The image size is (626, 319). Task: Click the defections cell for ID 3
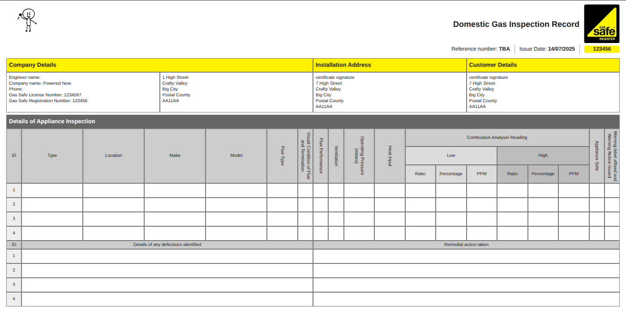point(167,285)
